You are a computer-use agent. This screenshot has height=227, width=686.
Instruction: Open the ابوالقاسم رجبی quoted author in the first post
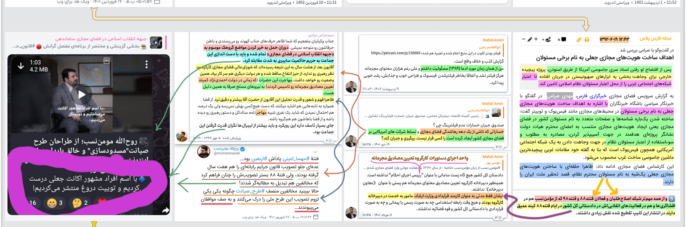click(x=489, y=47)
